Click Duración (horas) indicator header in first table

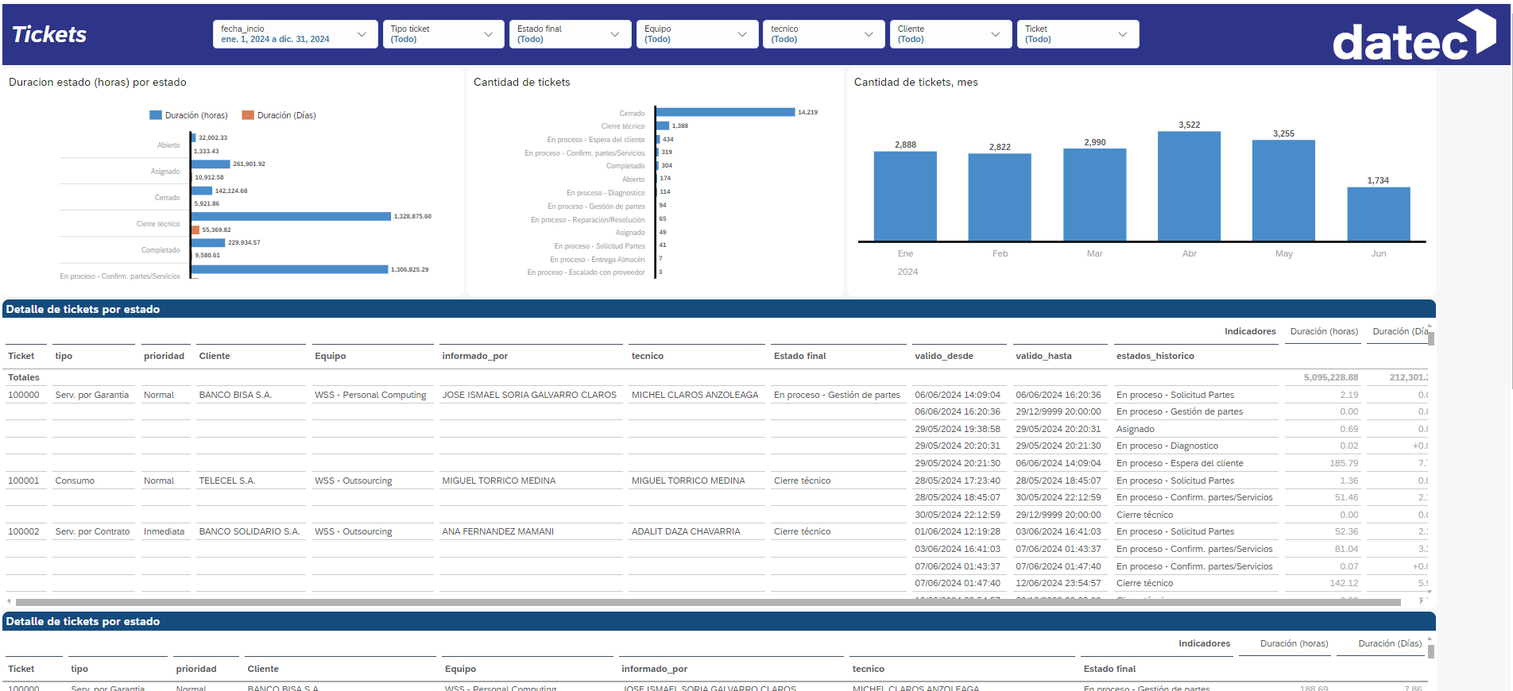1324,331
